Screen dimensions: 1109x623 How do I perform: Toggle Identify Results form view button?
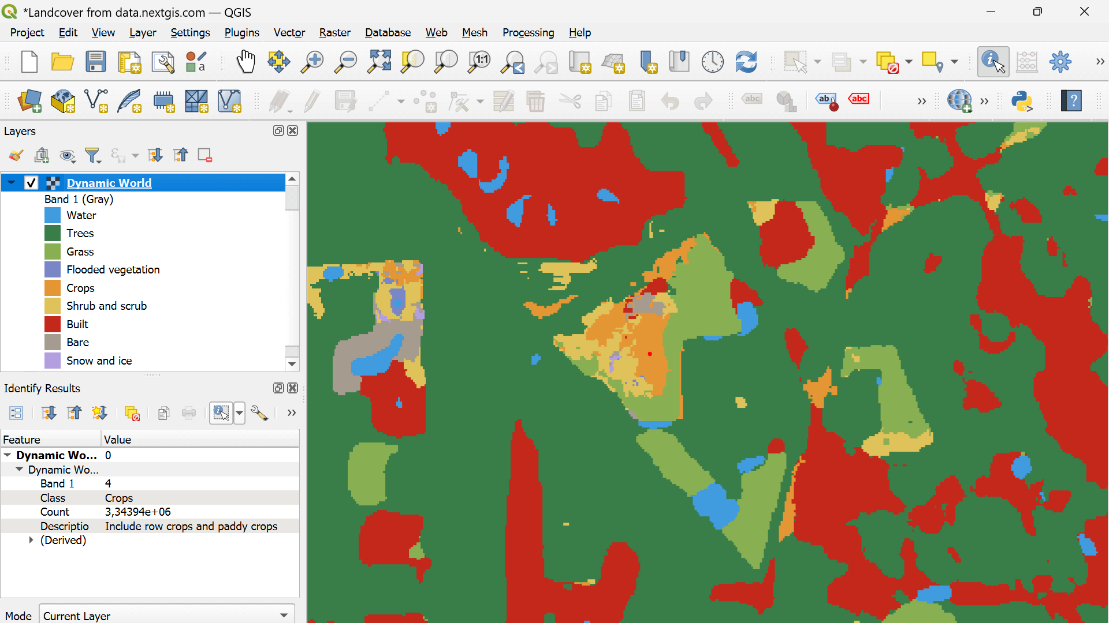(x=16, y=413)
